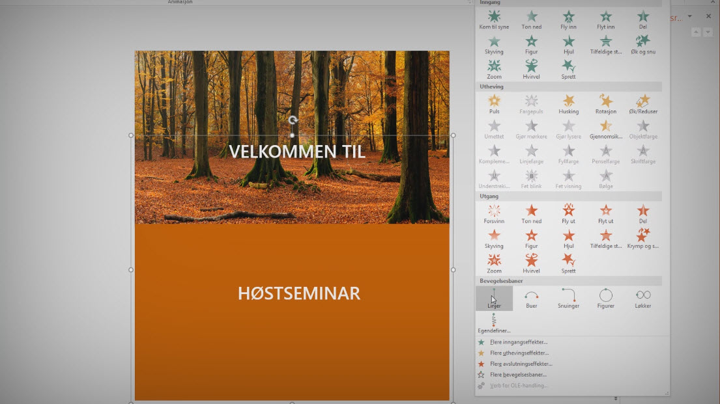The image size is (720, 404).
Task: Select the exit Figur effect
Action: [x=531, y=239]
